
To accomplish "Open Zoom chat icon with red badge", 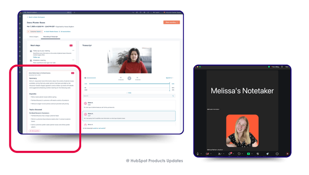I will [x=230, y=153].
